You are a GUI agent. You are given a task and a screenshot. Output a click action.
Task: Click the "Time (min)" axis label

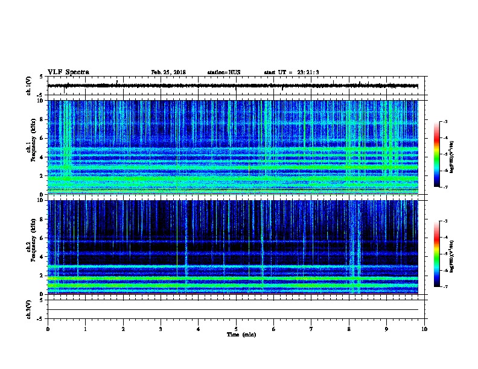point(241,335)
